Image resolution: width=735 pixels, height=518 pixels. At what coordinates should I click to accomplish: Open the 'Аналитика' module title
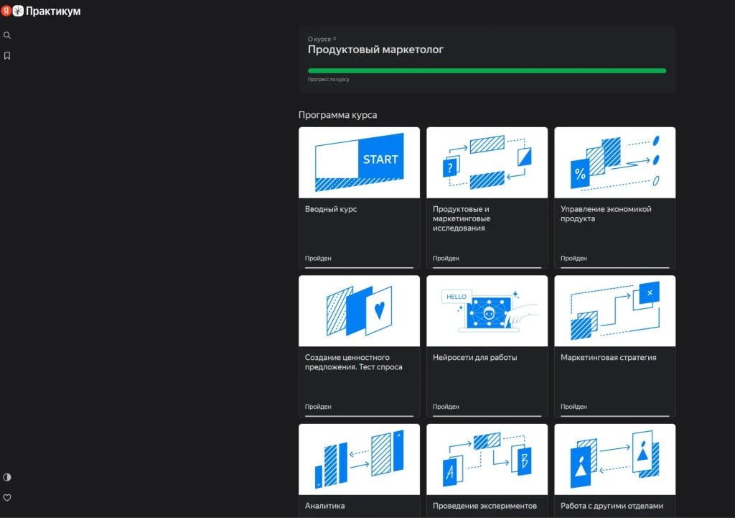click(325, 506)
